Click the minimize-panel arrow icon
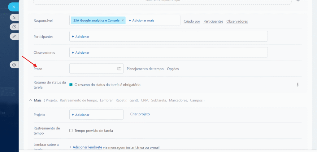Screen dimensions: 317x152 click(x=14, y=17)
